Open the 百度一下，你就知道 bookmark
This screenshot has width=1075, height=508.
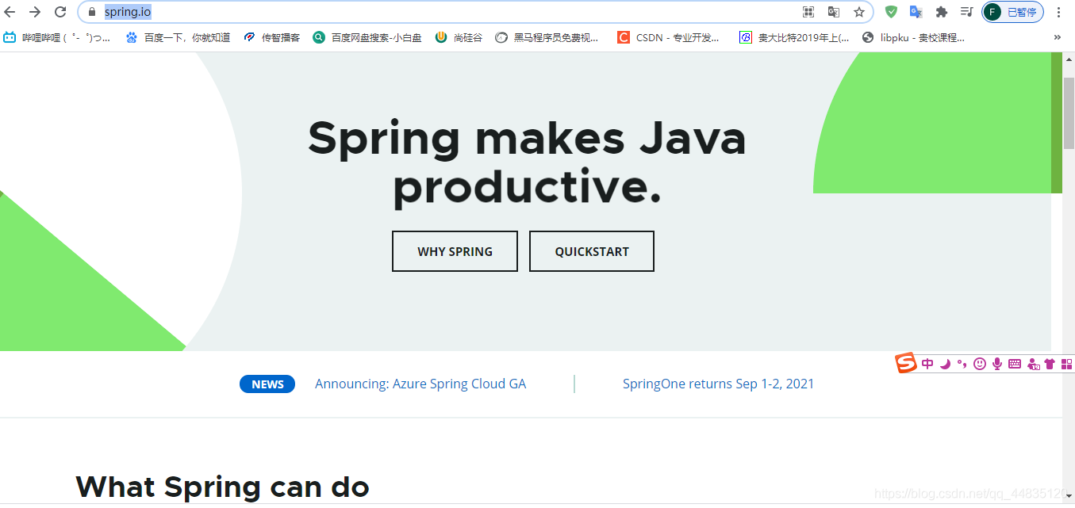[x=178, y=37]
